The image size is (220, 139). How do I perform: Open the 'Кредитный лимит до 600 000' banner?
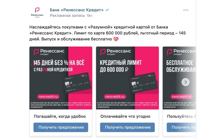[x=127, y=78]
